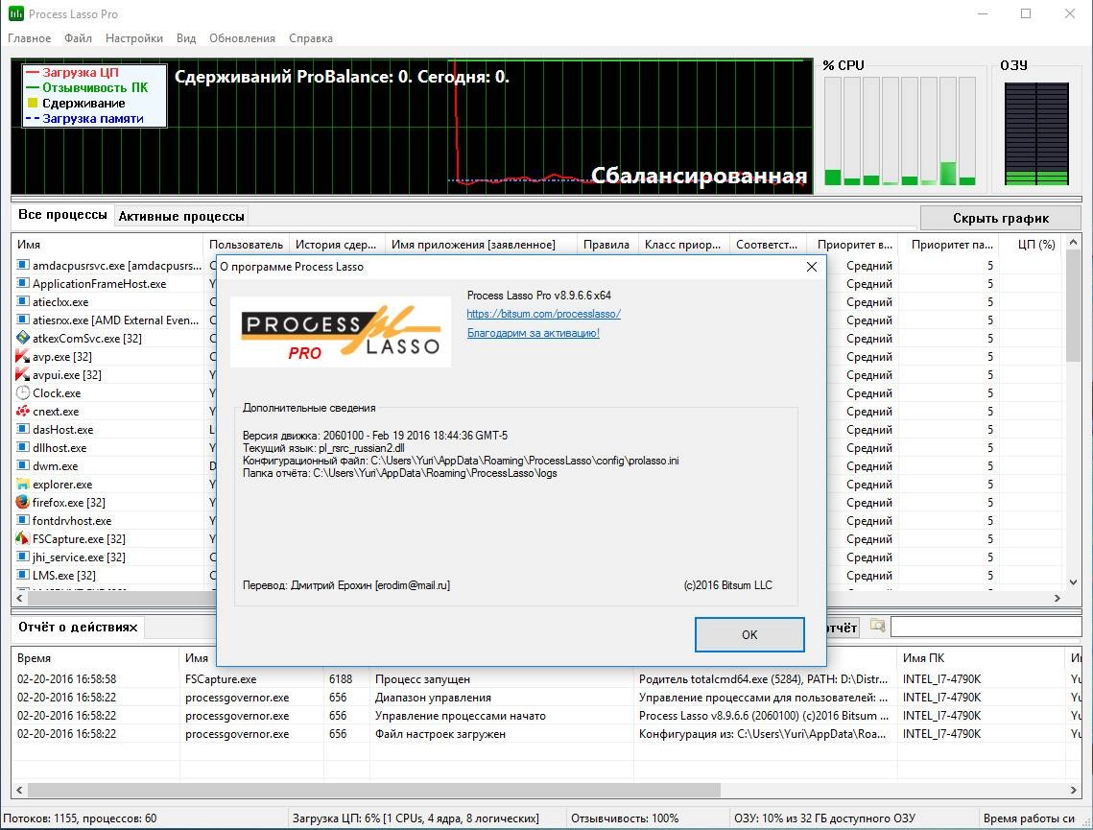Close the About Process Lasso dialog
1093x830 pixels.
click(812, 266)
